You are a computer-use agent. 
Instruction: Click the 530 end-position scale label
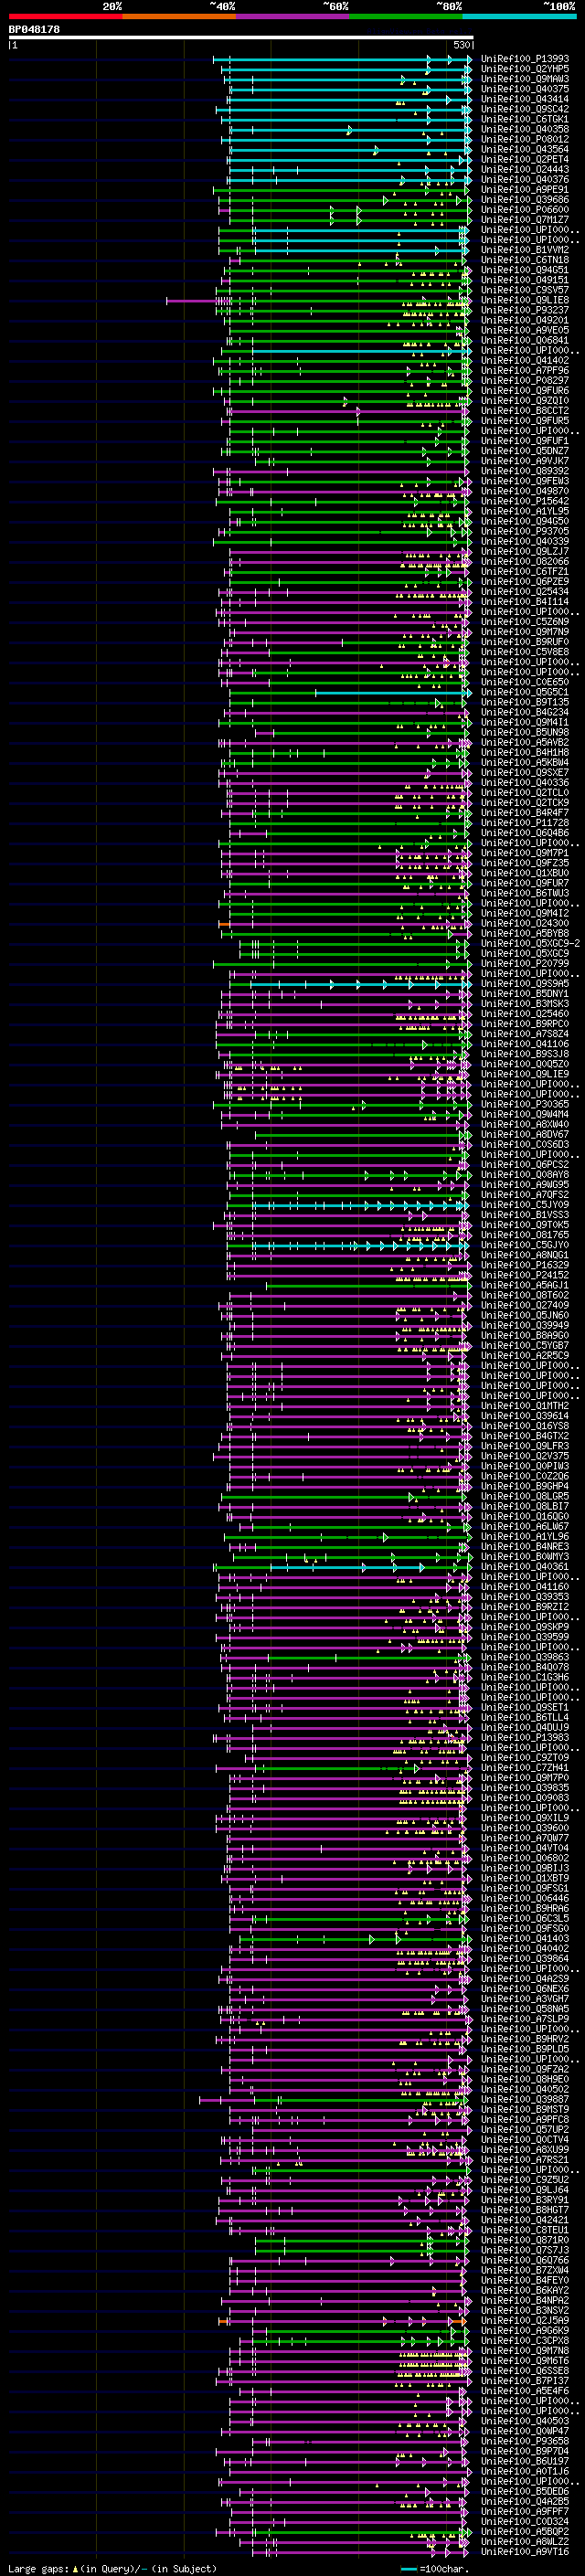tap(461, 45)
